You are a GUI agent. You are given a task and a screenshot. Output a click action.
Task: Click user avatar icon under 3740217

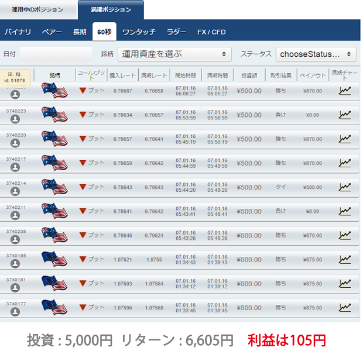[x=15, y=167]
